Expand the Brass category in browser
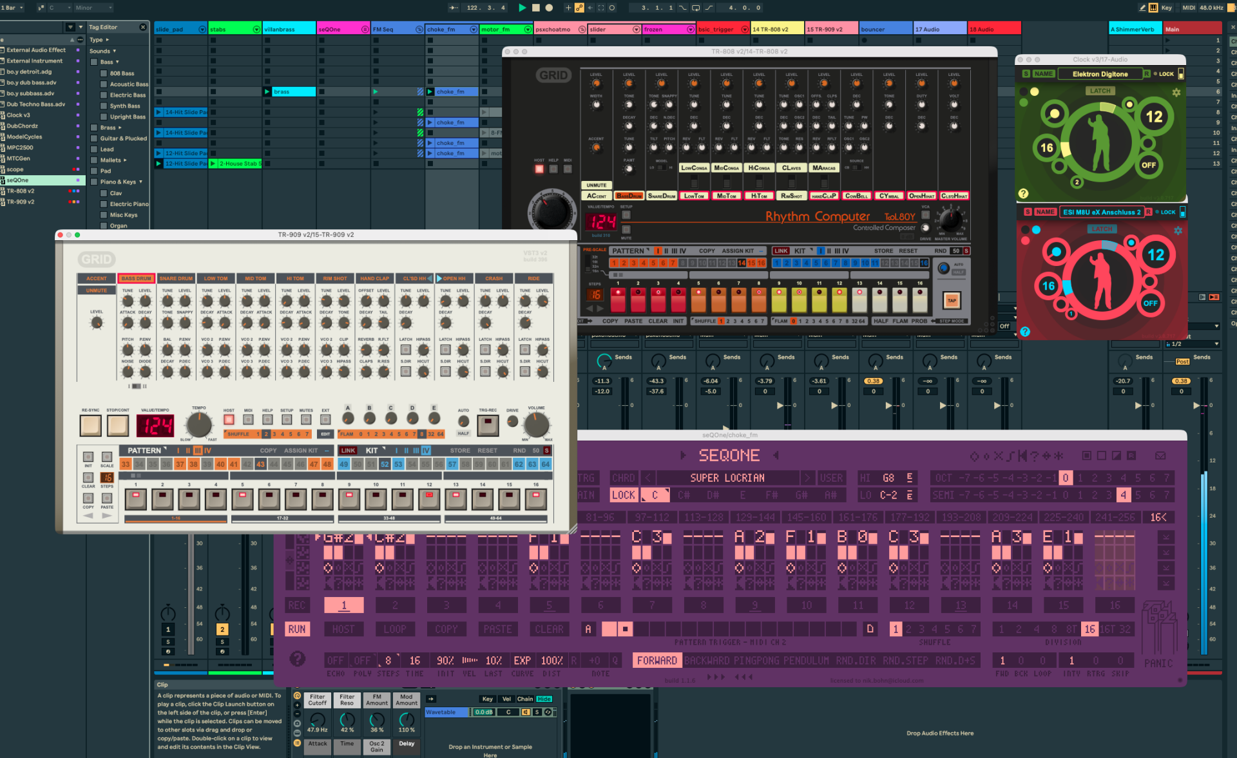 click(120, 128)
